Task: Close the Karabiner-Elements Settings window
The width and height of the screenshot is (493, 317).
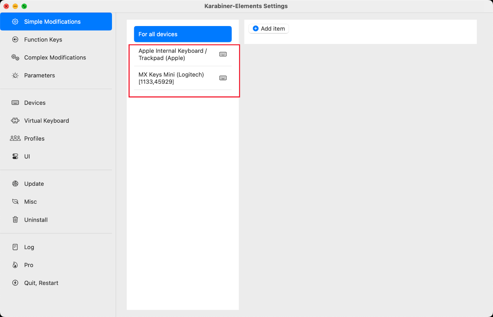Action: click(x=6, y=6)
